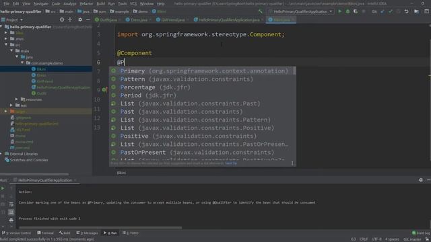Viewport: 431px width, 242px height.
Task: Open the TODO tool window
Action: (131, 233)
